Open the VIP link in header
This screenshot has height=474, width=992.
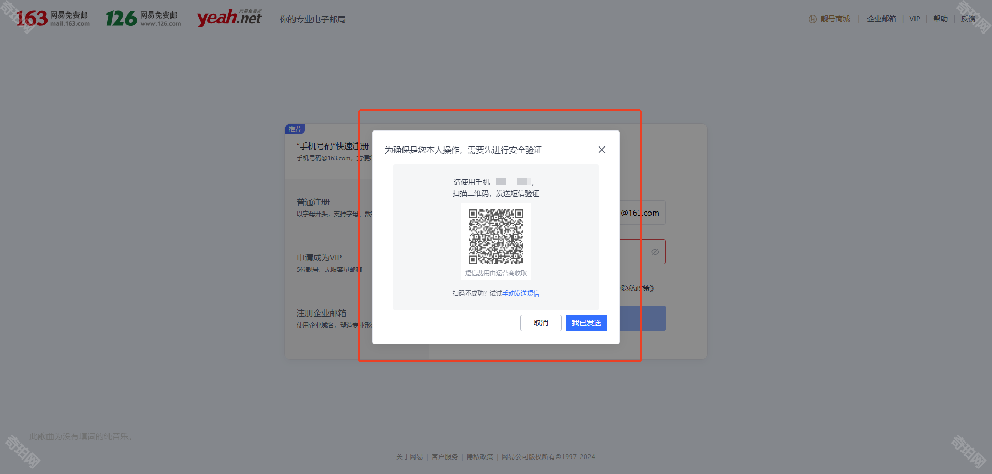[x=915, y=19]
